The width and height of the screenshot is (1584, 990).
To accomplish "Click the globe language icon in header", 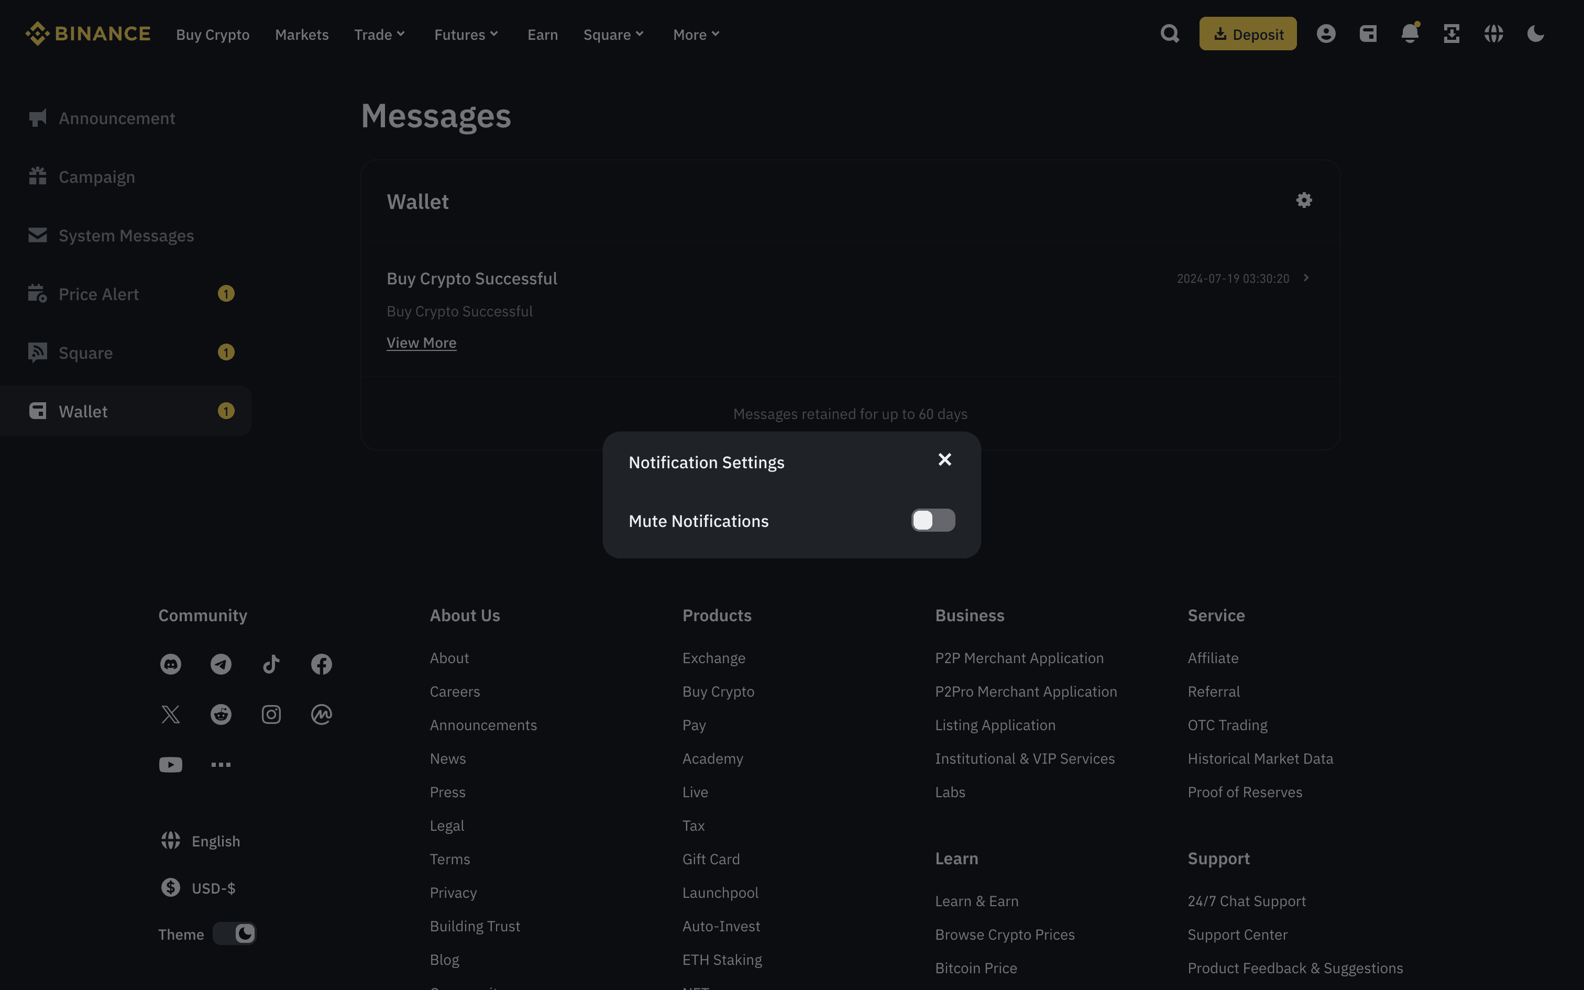I will click(x=1493, y=34).
